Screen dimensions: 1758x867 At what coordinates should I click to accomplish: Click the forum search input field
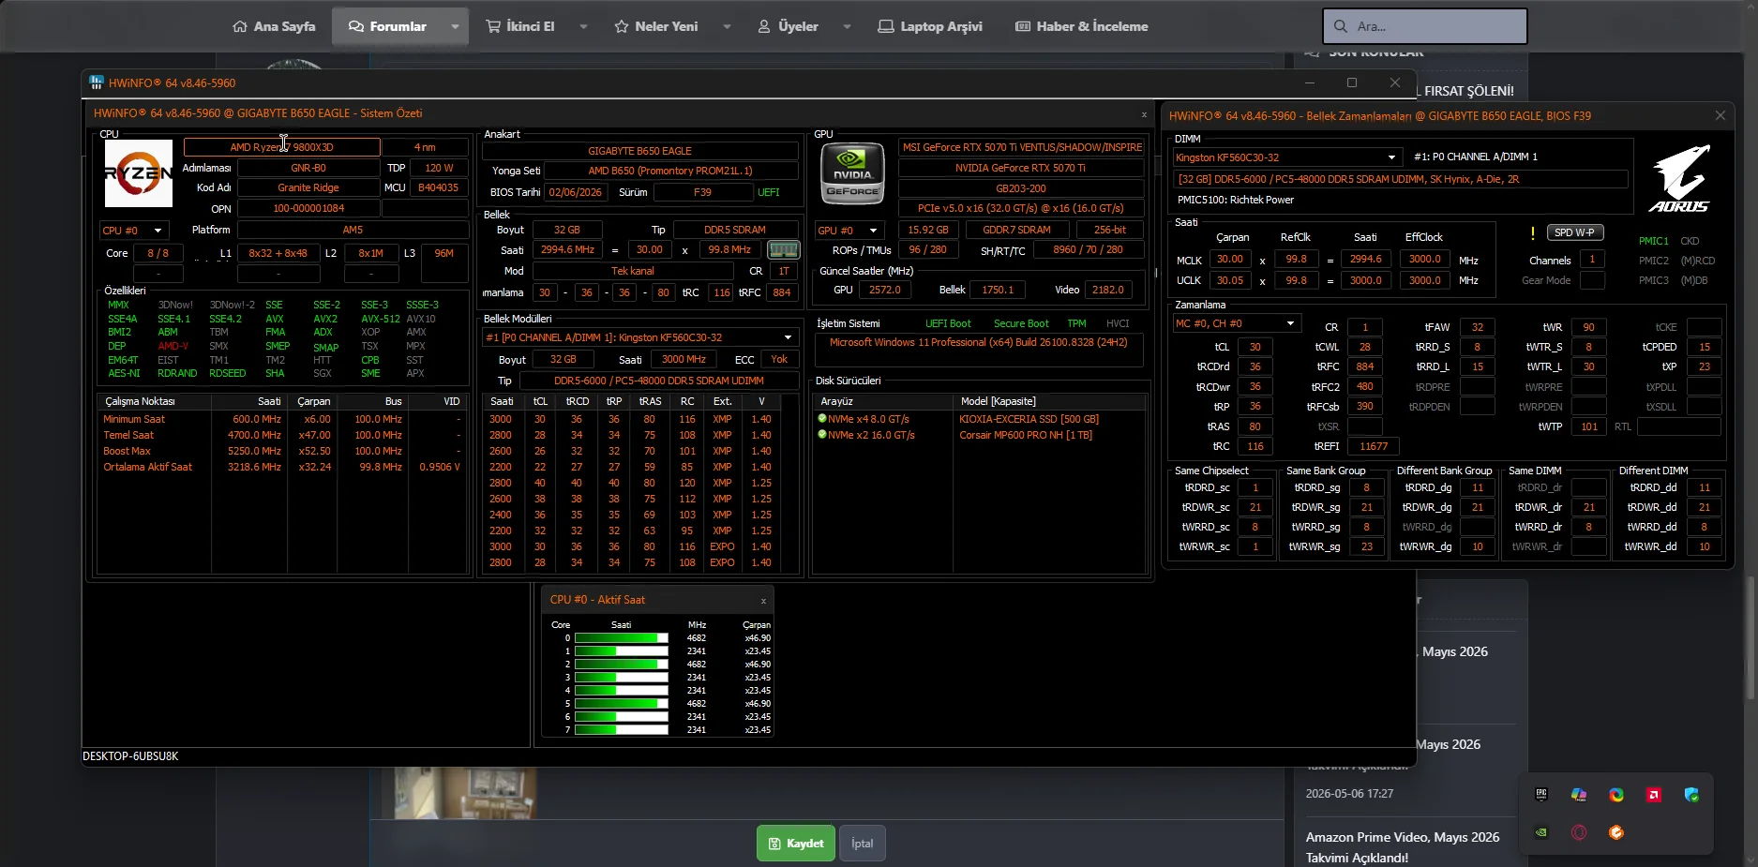tap(1425, 26)
